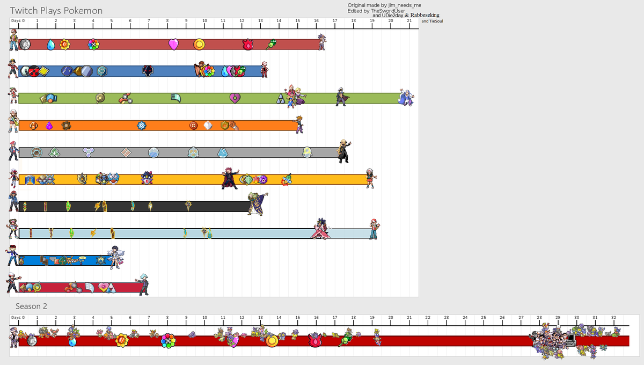Click the pink heart badge on the crimson bar

pos(103,287)
